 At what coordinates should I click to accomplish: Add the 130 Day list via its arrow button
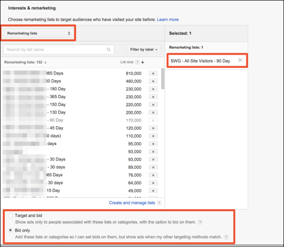(x=153, y=112)
